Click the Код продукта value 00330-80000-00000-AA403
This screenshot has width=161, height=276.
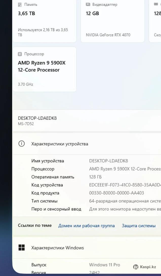pyautogui.click(x=116, y=193)
